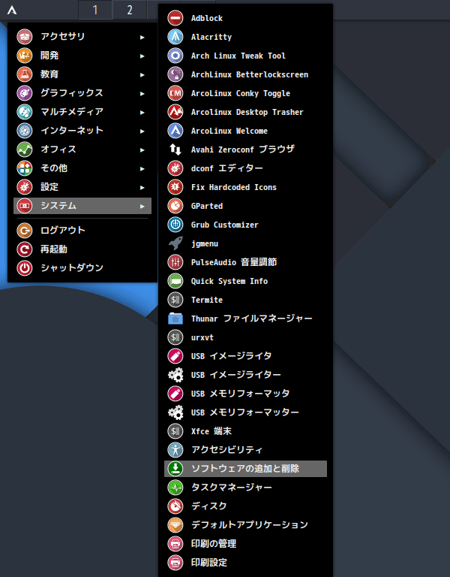Click Arcolinux Desktop Trasher icon
The height and width of the screenshot is (577, 450).
click(175, 112)
